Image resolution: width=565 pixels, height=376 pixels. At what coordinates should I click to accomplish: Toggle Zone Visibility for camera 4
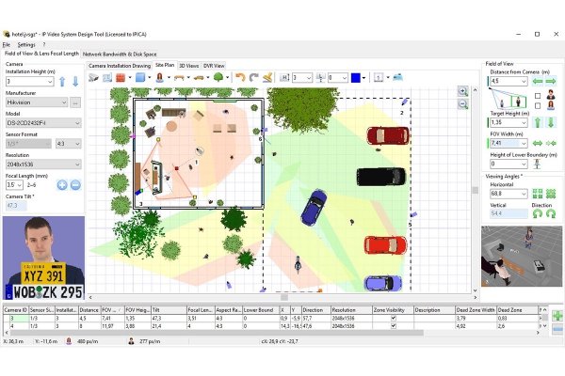pyautogui.click(x=394, y=326)
